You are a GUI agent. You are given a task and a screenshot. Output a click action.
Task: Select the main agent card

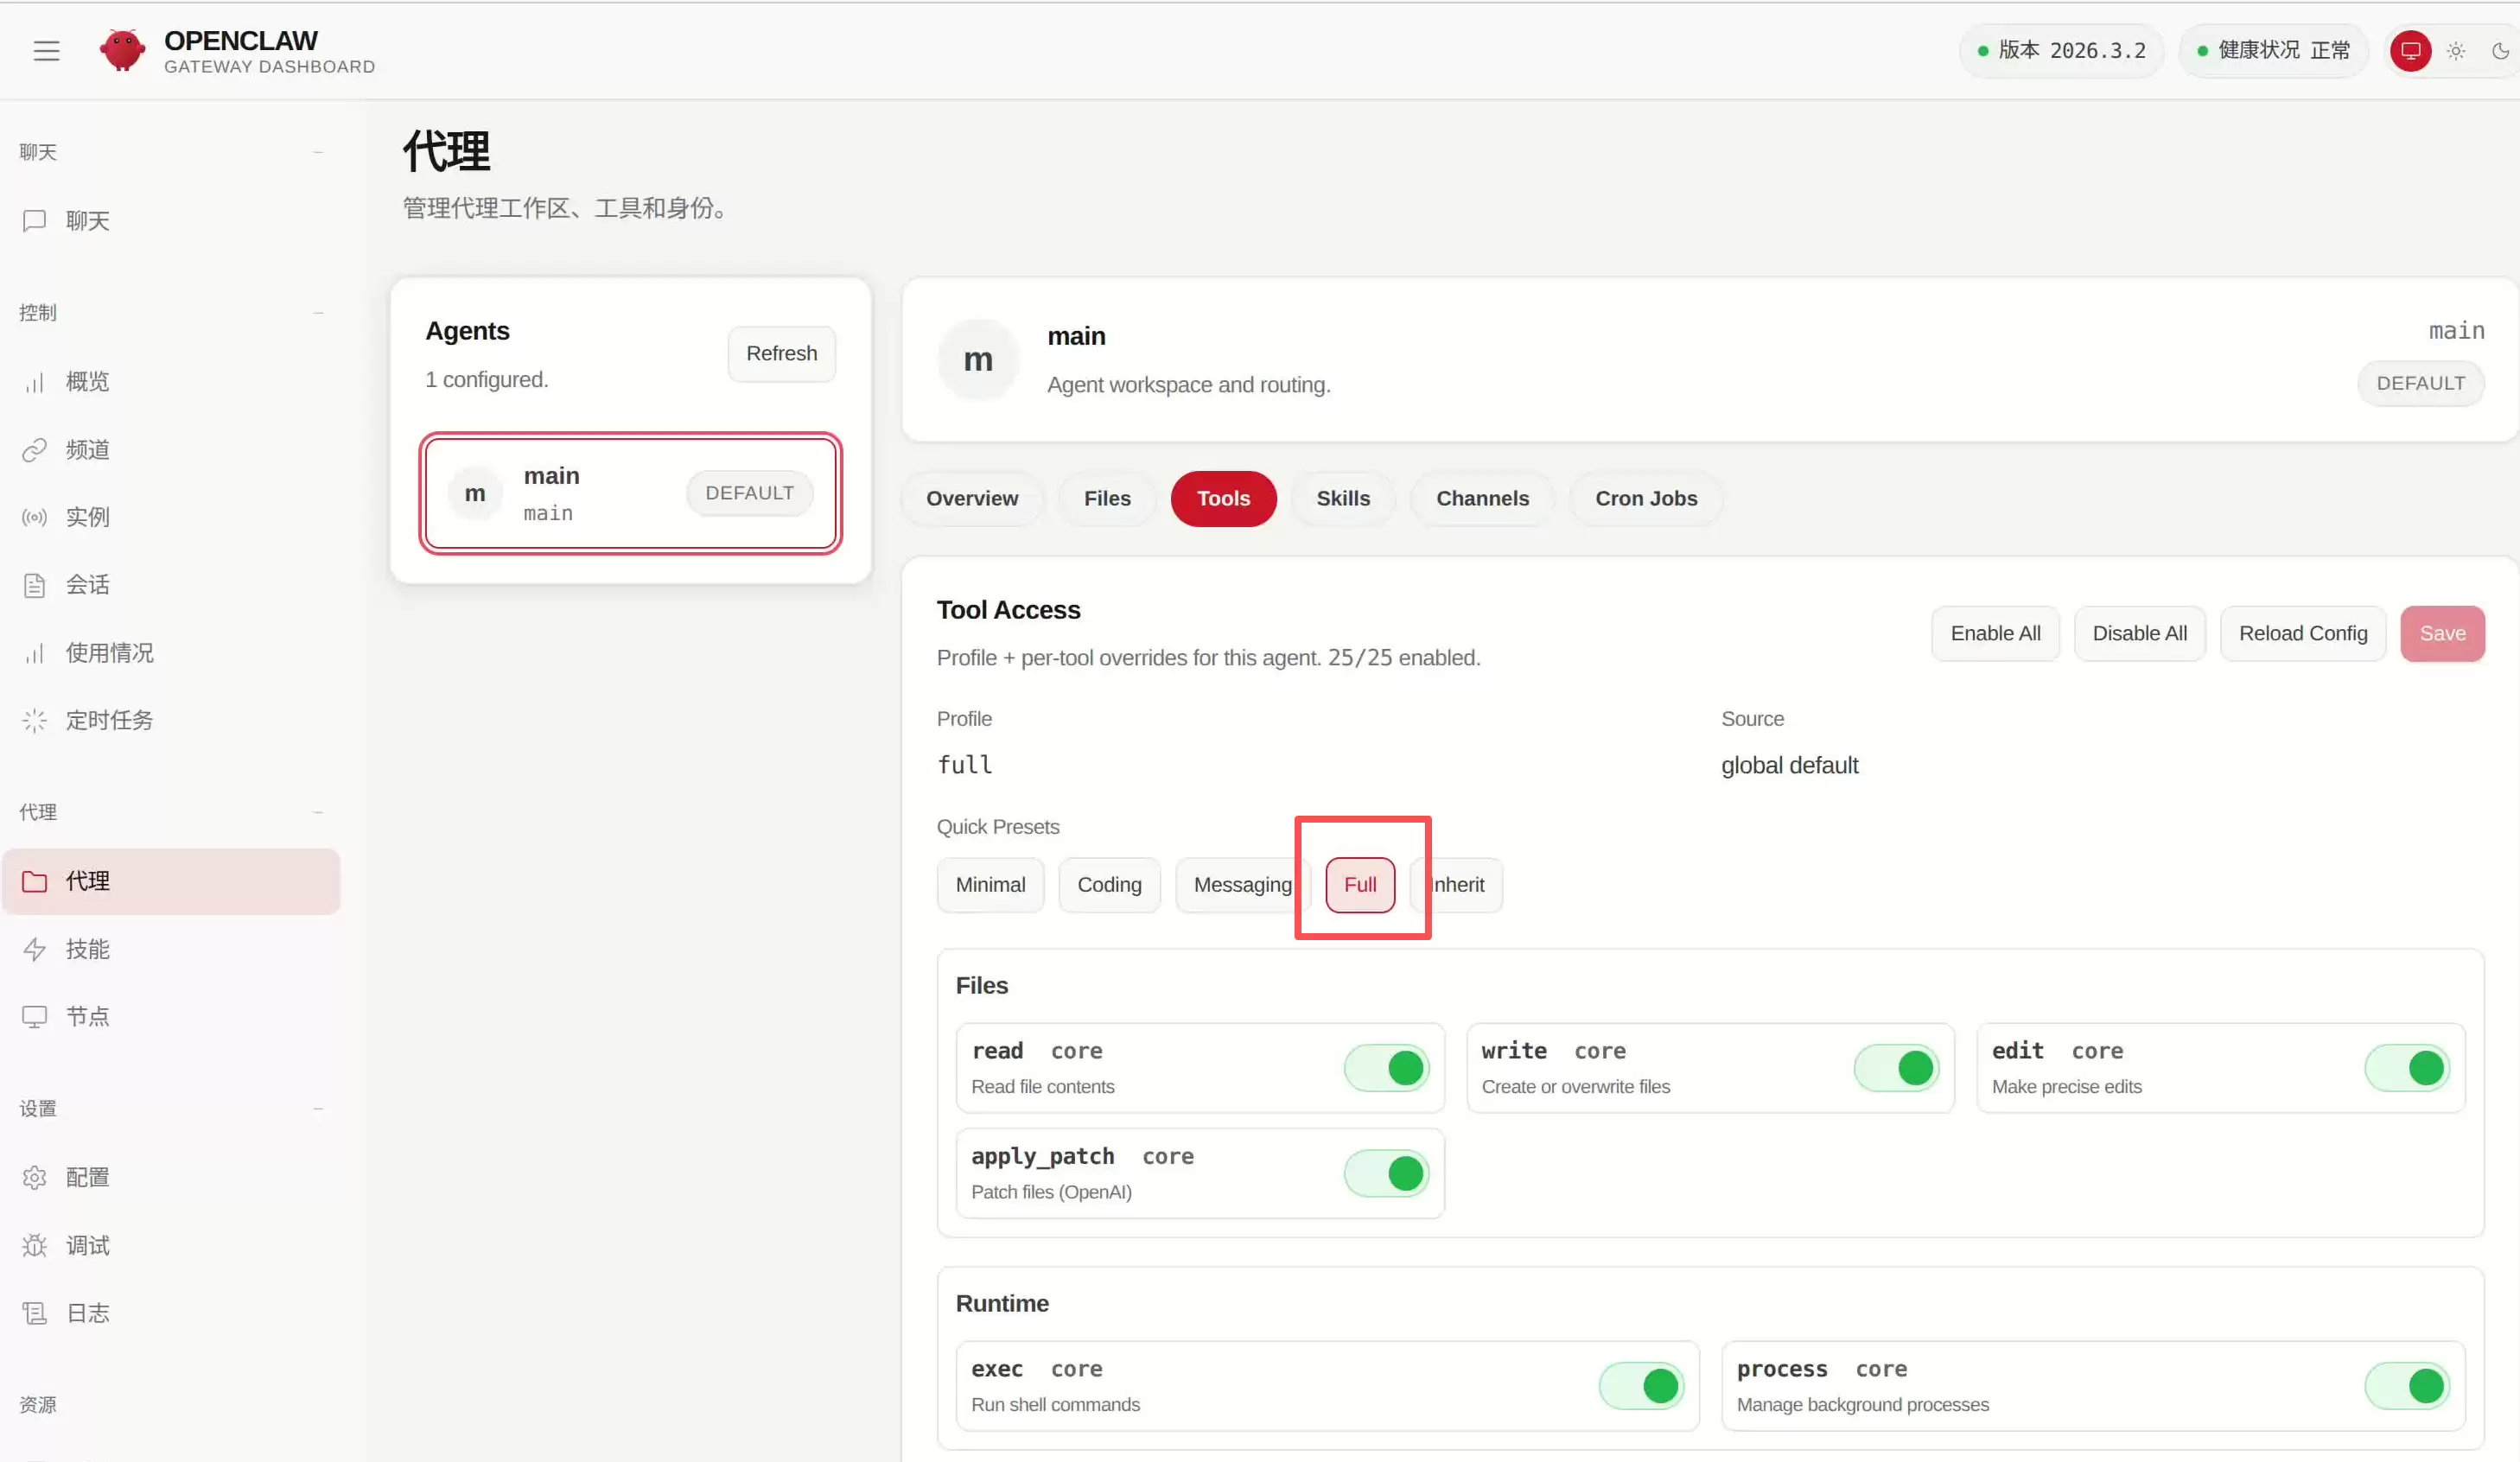pyautogui.click(x=630, y=493)
